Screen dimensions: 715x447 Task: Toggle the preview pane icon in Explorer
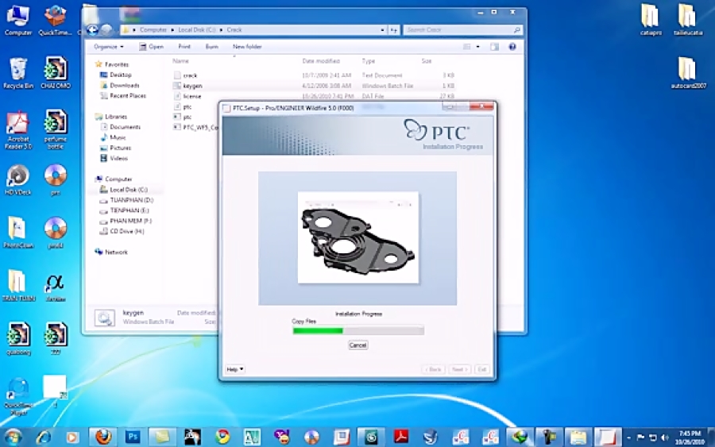[x=494, y=47]
